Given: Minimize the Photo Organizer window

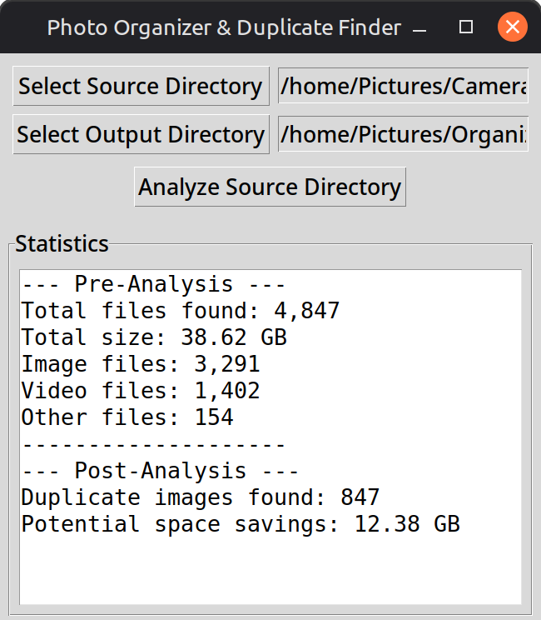Looking at the screenshot, I should pyautogui.click(x=419, y=28).
